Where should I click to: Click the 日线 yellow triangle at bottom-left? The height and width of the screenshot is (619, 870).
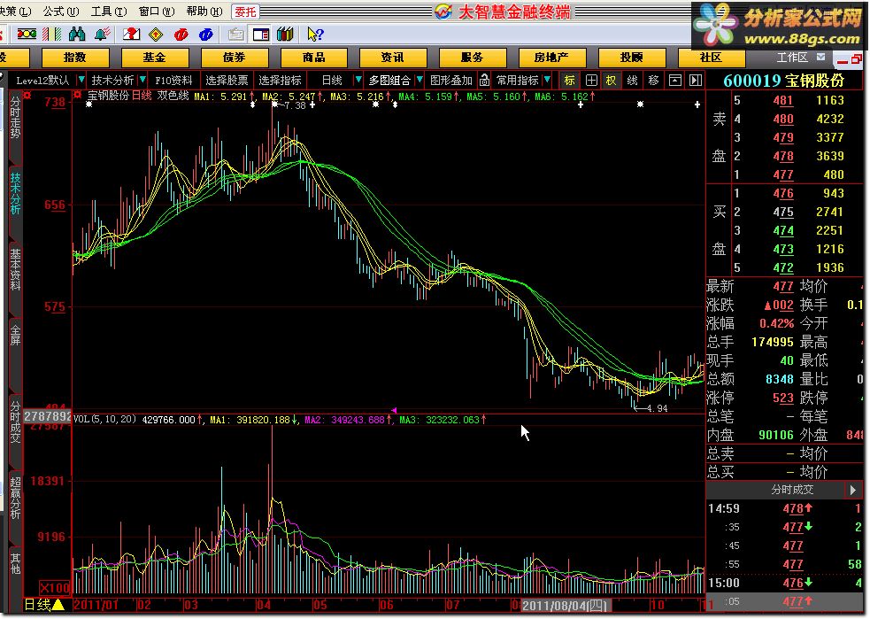(x=44, y=605)
